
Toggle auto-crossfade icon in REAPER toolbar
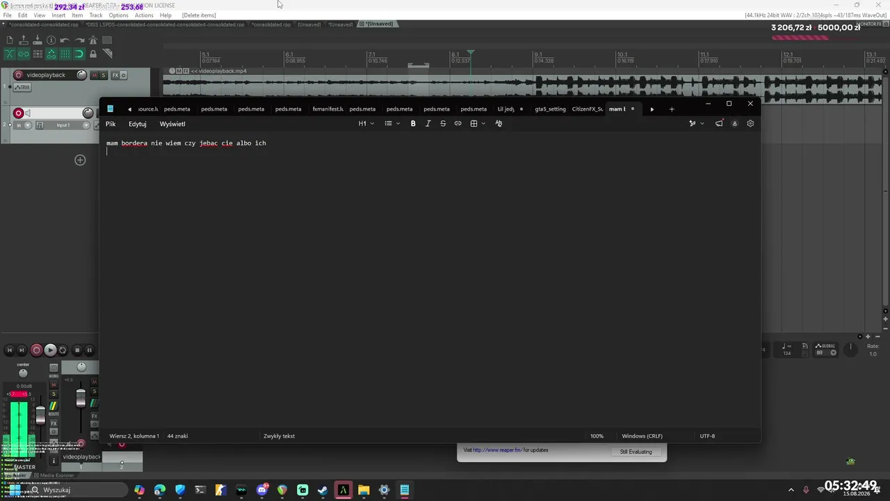[x=10, y=54]
